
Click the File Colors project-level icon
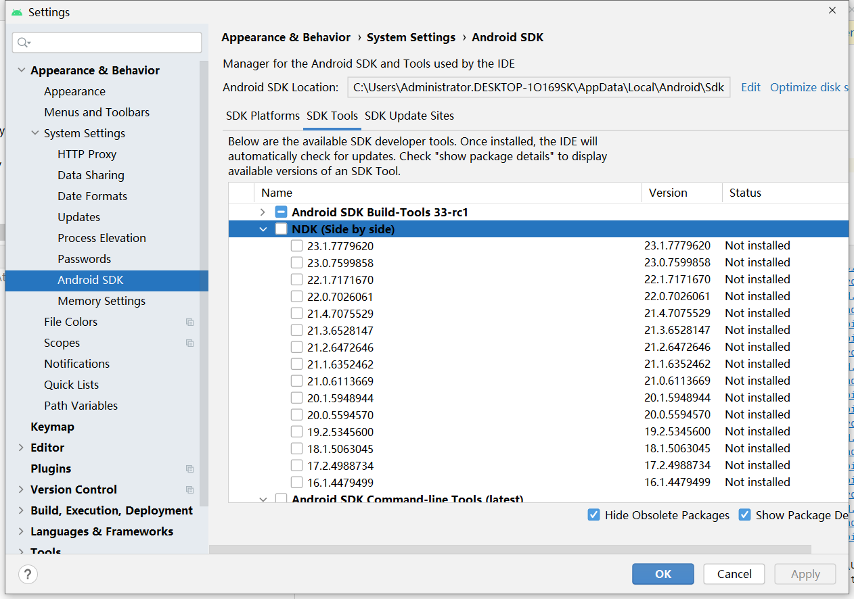[189, 322]
